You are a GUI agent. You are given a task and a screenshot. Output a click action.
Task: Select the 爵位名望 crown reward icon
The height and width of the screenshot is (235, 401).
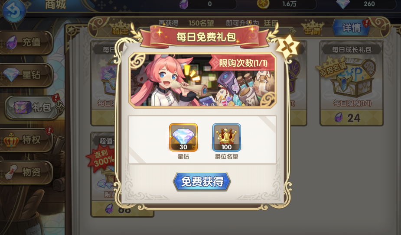coord(226,138)
